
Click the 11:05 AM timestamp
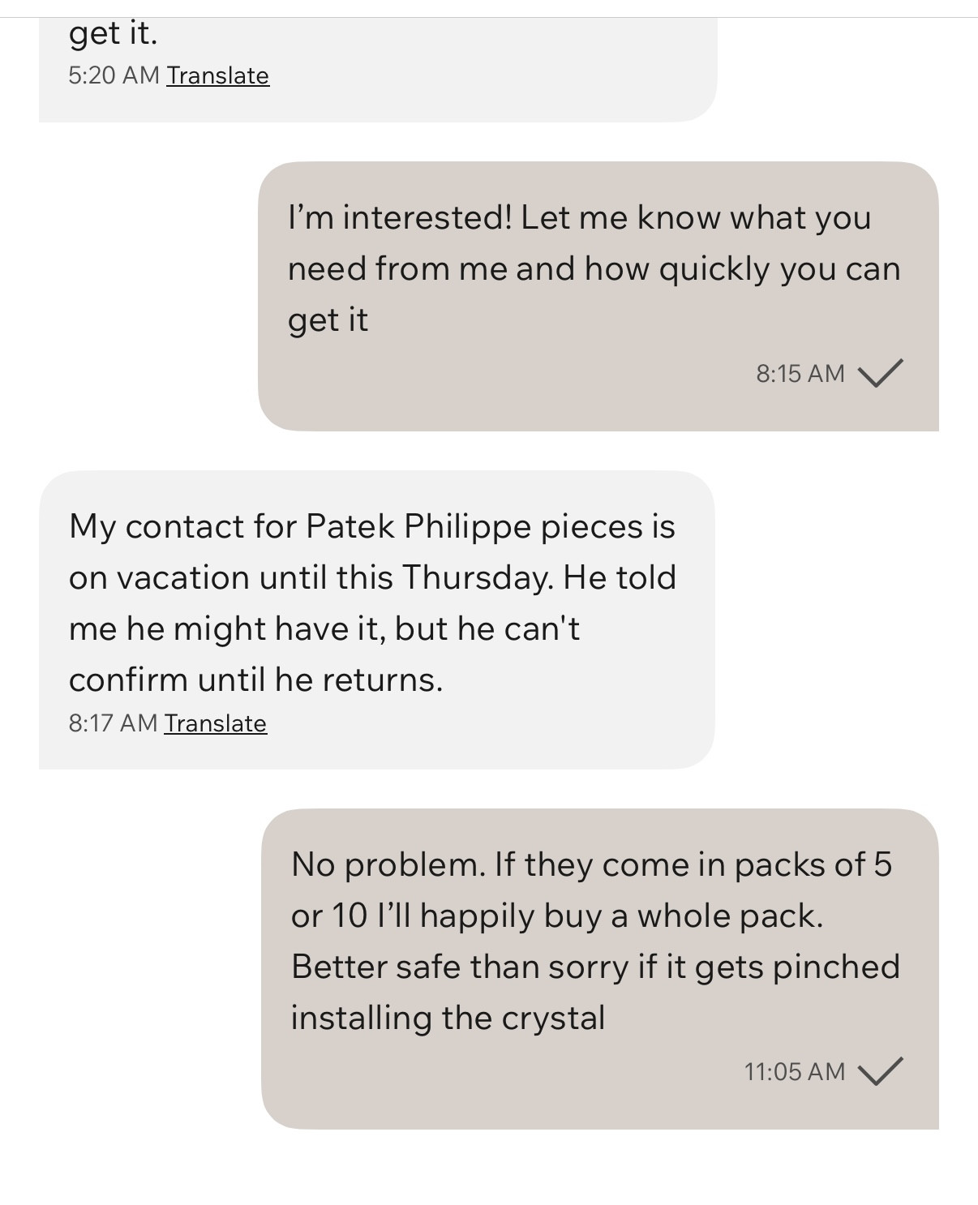tap(795, 1071)
